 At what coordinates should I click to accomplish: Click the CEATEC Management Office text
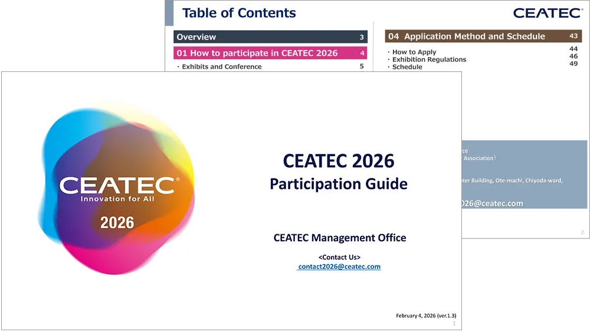pos(340,238)
